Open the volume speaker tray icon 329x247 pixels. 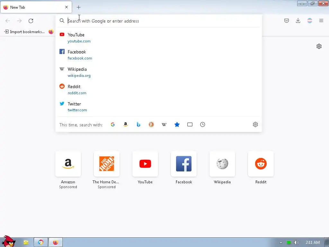tap(296, 242)
